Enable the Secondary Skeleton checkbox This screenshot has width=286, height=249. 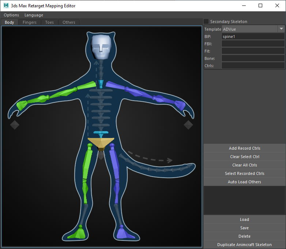[x=206, y=22]
